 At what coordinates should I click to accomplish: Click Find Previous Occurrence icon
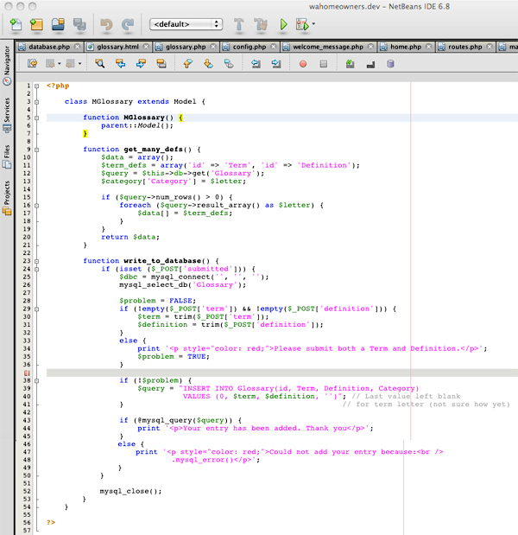pyautogui.click(x=120, y=63)
